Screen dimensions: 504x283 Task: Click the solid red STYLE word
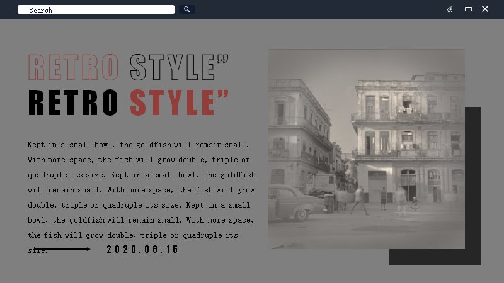pyautogui.click(x=179, y=103)
